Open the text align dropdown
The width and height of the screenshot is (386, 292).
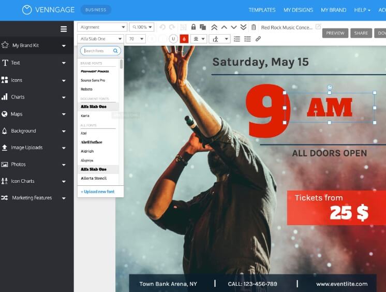(199, 39)
